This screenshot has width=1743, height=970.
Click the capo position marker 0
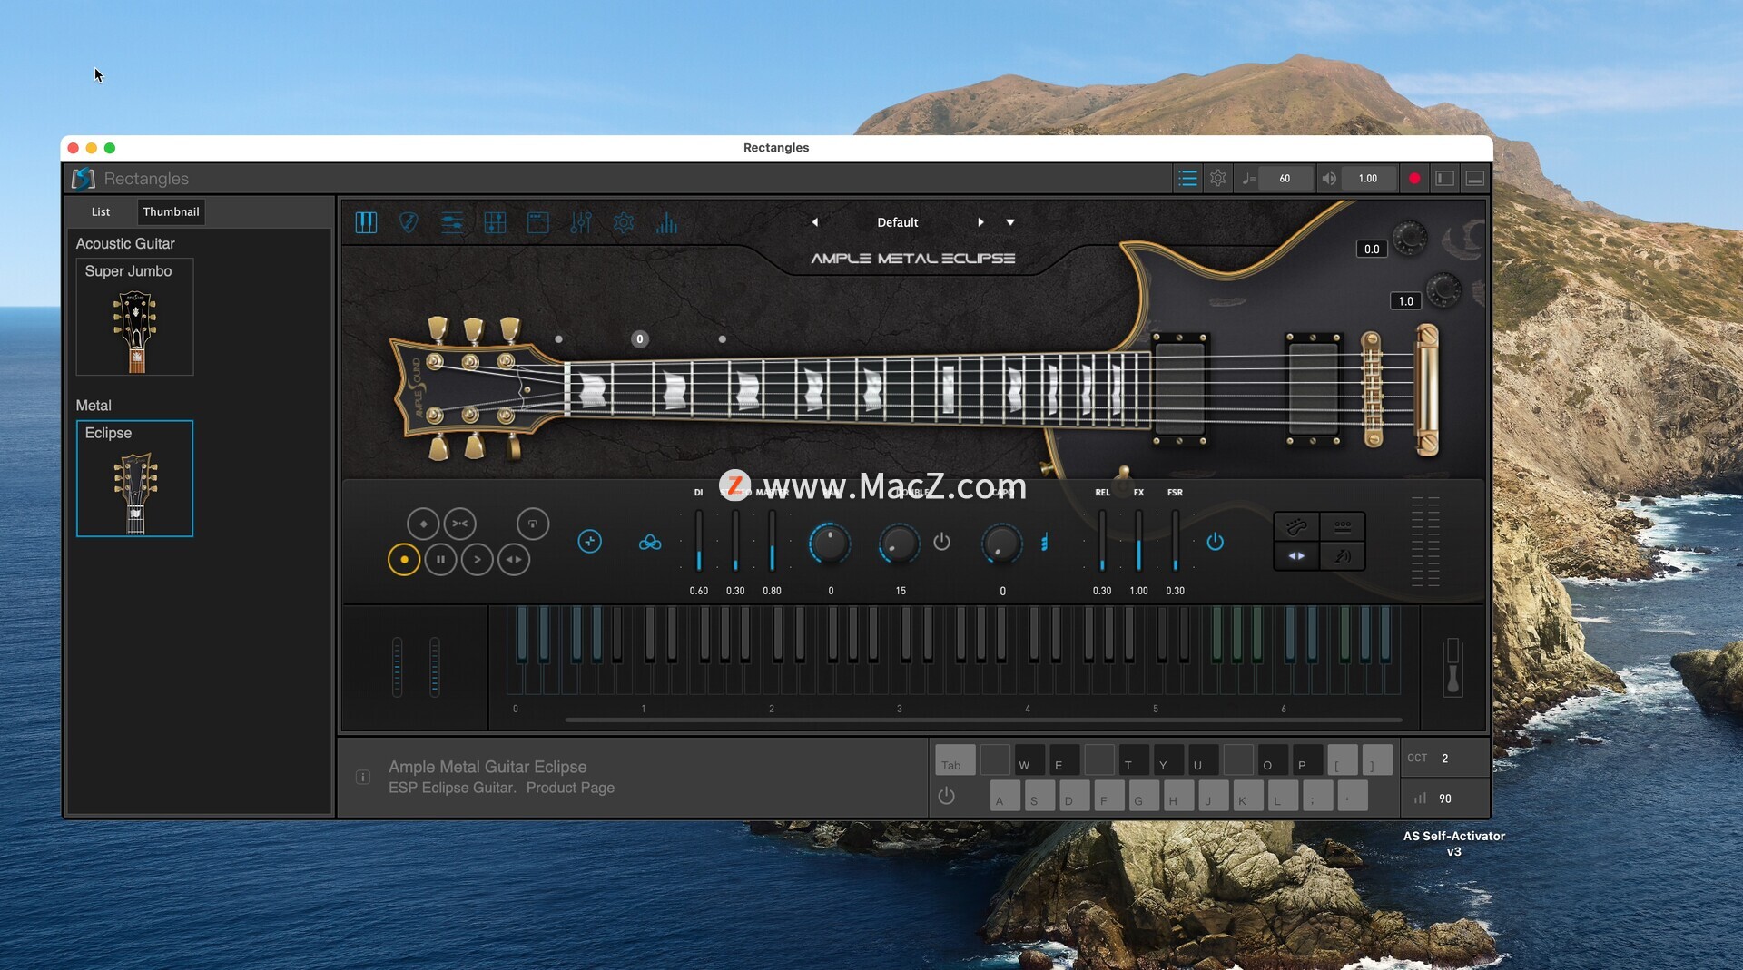pos(639,338)
